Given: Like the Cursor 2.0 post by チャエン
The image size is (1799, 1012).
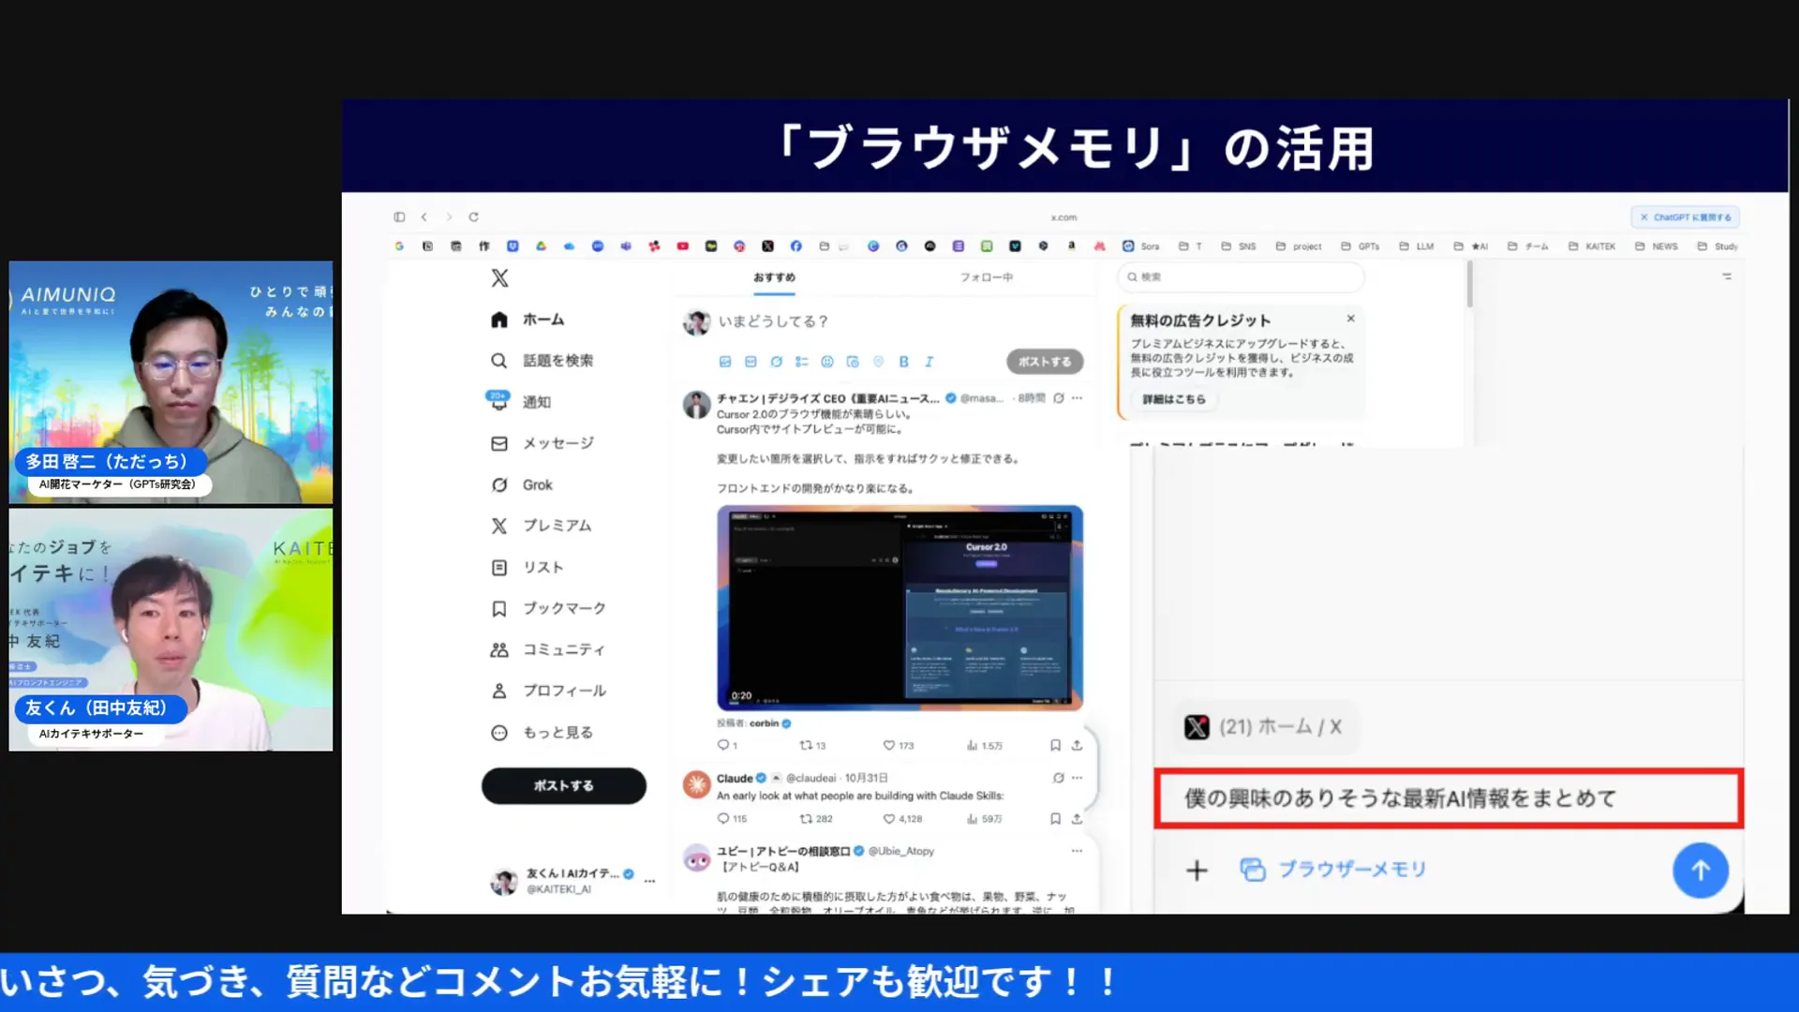Looking at the screenshot, I should pyautogui.click(x=888, y=745).
